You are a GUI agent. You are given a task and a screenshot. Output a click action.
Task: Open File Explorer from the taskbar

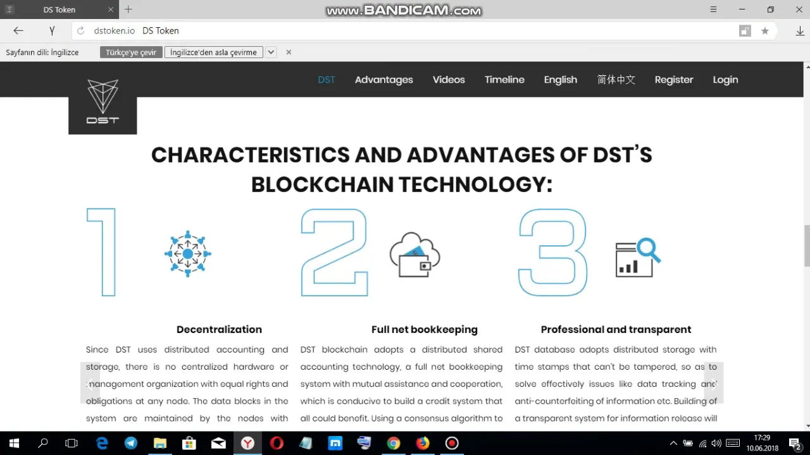click(x=160, y=443)
